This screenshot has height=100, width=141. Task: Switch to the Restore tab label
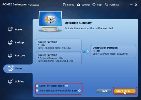20,55
